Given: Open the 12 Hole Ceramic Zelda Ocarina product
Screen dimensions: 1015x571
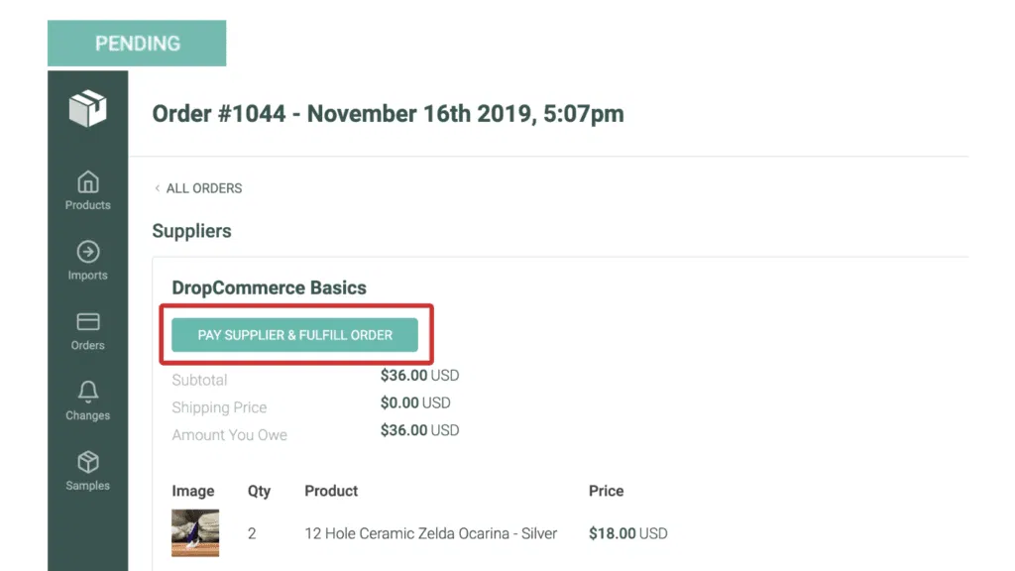Looking at the screenshot, I should 431,533.
